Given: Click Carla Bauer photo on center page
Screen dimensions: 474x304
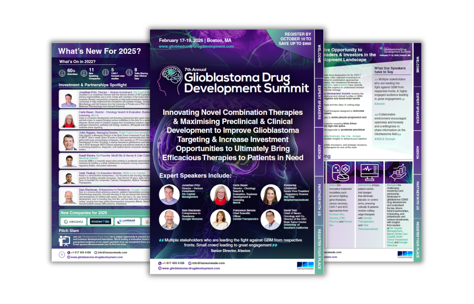Looking at the screenshot, I should 220,195.
